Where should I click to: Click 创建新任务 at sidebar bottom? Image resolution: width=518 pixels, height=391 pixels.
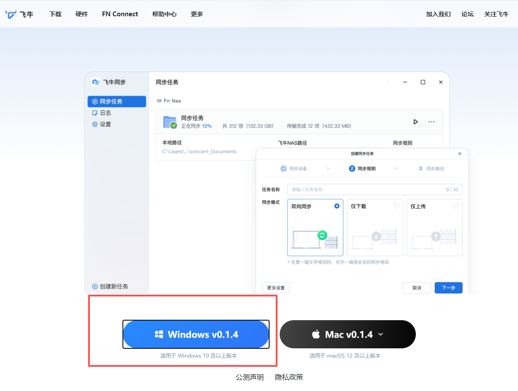click(x=110, y=286)
